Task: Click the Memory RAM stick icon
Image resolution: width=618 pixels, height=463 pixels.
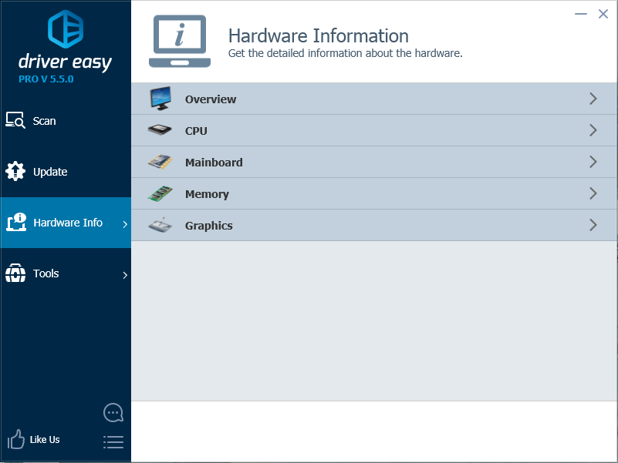Action: click(x=160, y=193)
